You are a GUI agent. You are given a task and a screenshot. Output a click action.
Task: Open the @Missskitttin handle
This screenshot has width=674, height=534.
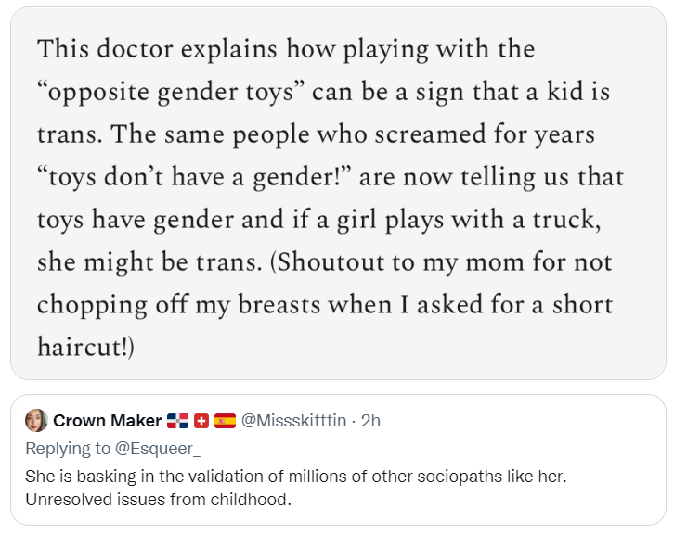[293, 421]
